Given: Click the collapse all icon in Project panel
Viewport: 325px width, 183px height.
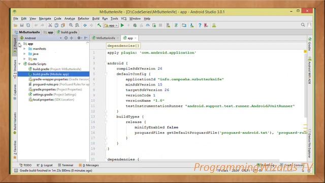Looking at the screenshot, I should tap(72, 38).
